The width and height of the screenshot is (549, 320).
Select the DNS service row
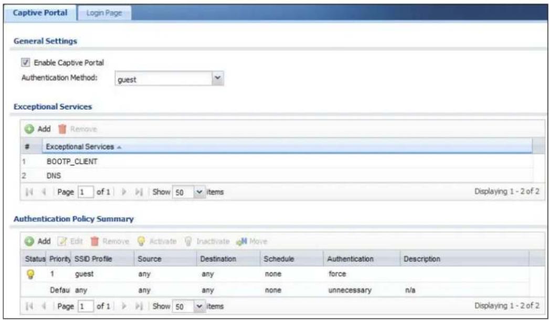tap(277, 176)
